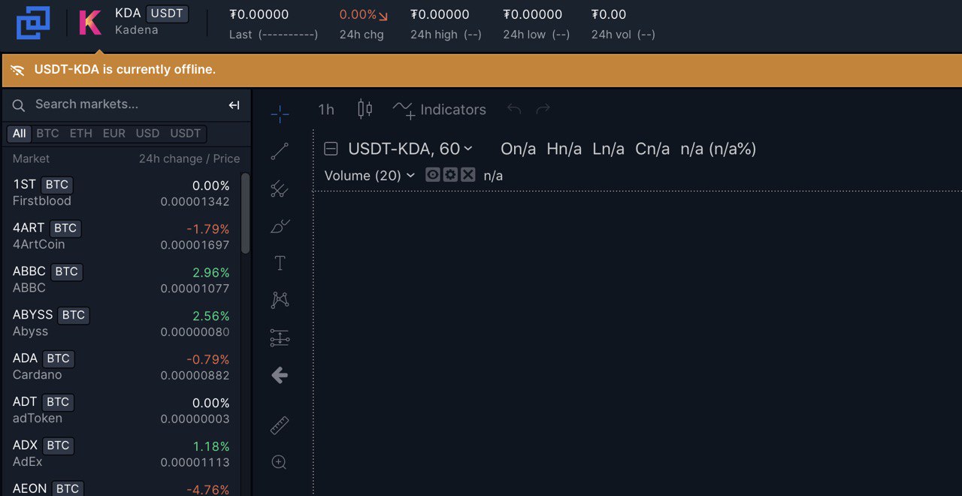This screenshot has width=962, height=496.
Task: Remove the Volume indicator with X
Action: pyautogui.click(x=467, y=175)
